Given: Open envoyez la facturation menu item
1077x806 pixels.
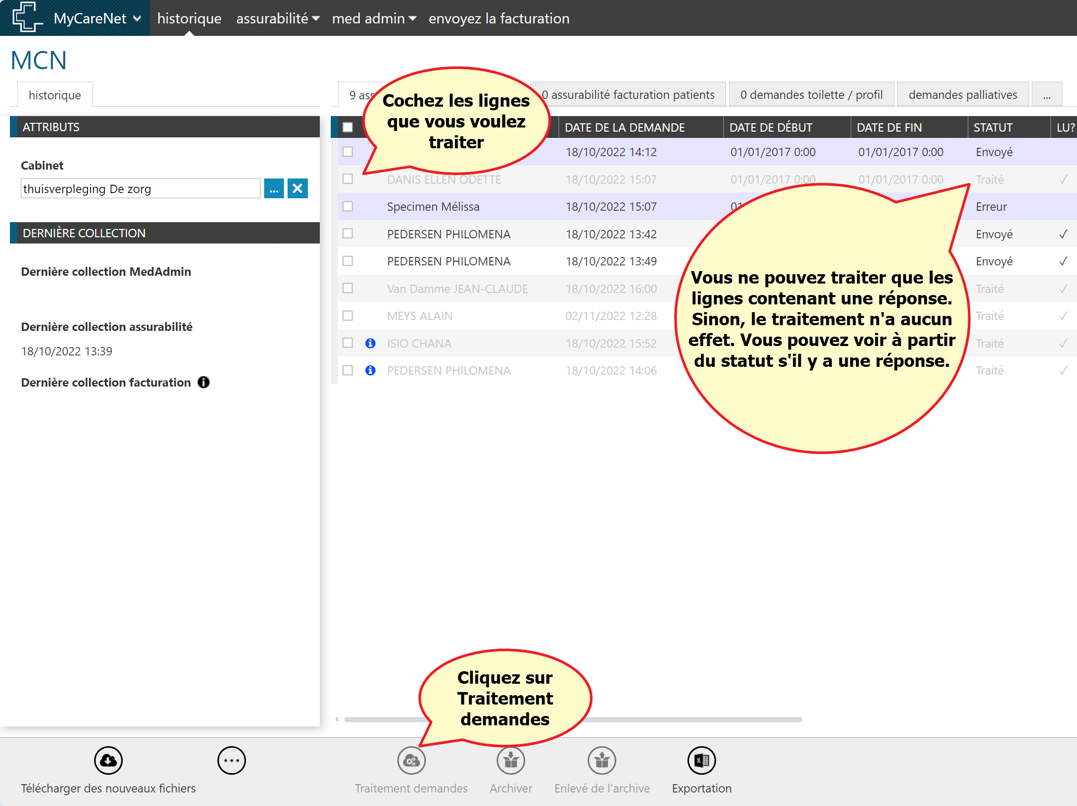Looking at the screenshot, I should click(499, 19).
